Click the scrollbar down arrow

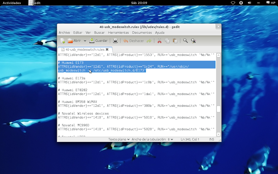[x=219, y=134]
